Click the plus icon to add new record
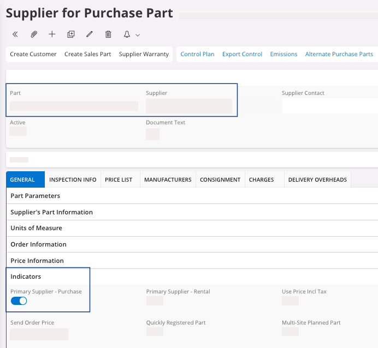Viewport: 378px width, 348px height. (52, 34)
